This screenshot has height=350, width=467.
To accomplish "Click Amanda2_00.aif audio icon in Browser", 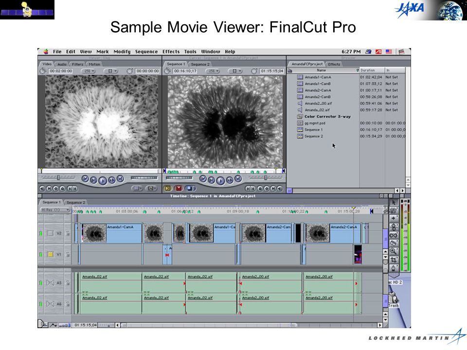I will [x=300, y=103].
